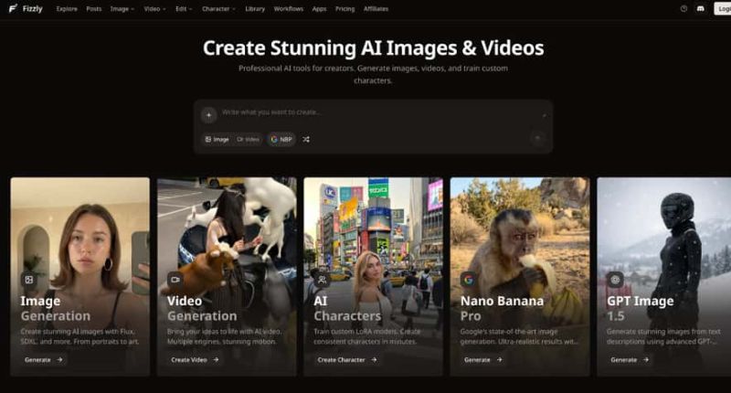Expand the Image menu in the navigation bar
Screen dimensions: 731x393
[122, 8]
